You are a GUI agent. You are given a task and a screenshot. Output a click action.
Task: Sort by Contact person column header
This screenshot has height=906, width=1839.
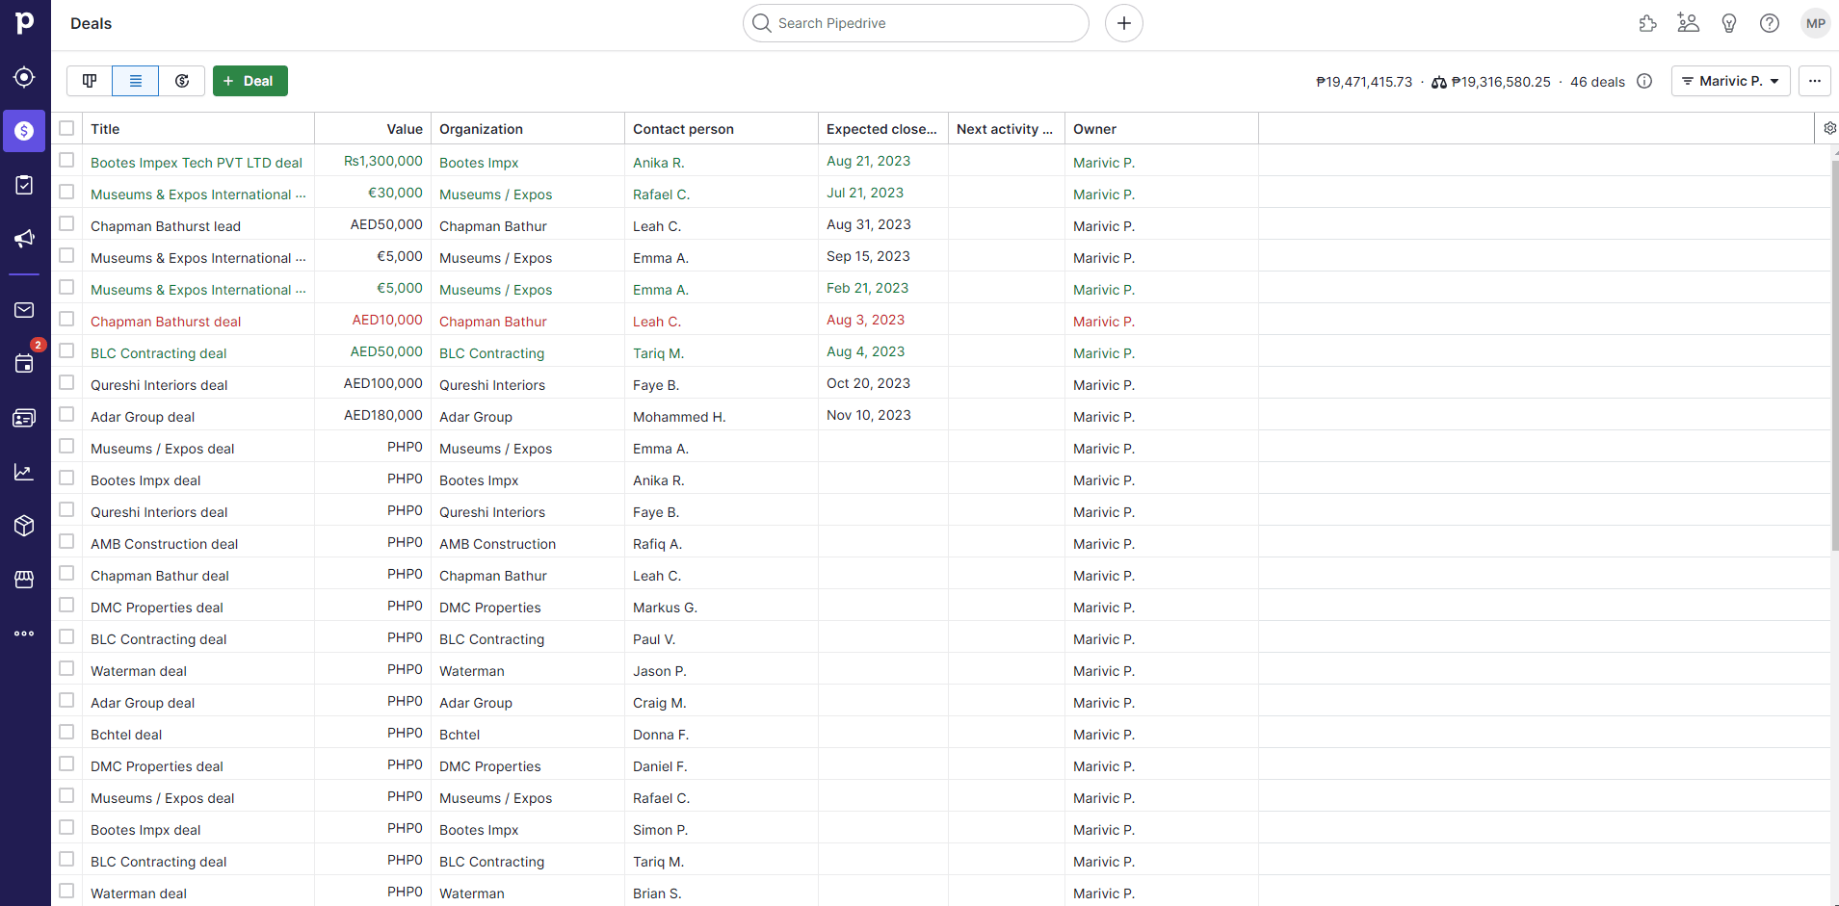[683, 129]
